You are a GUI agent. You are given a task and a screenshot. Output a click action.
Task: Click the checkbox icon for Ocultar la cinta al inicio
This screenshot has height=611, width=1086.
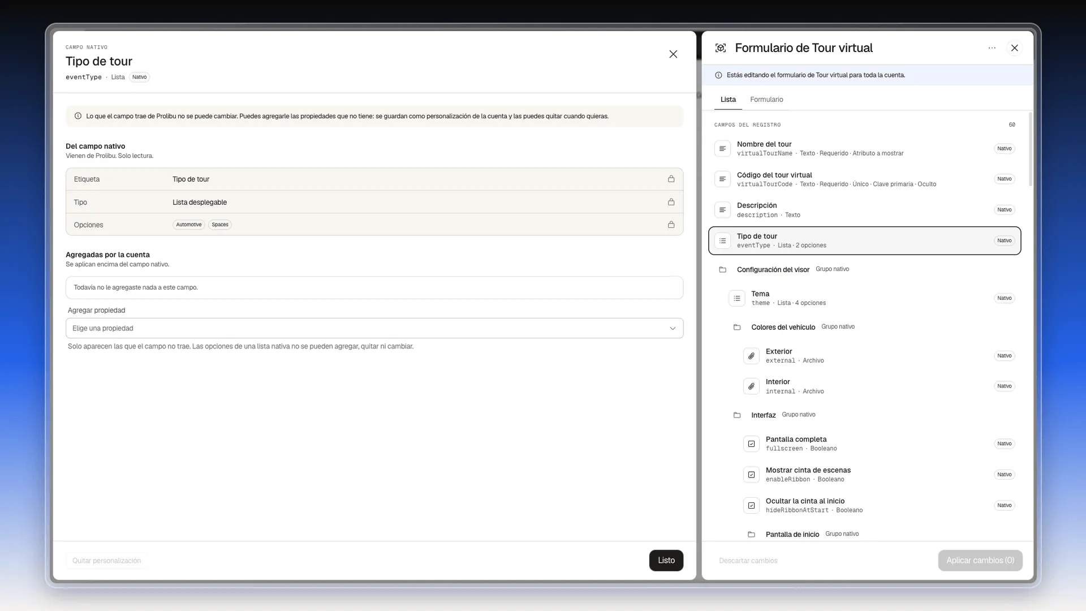point(751,505)
